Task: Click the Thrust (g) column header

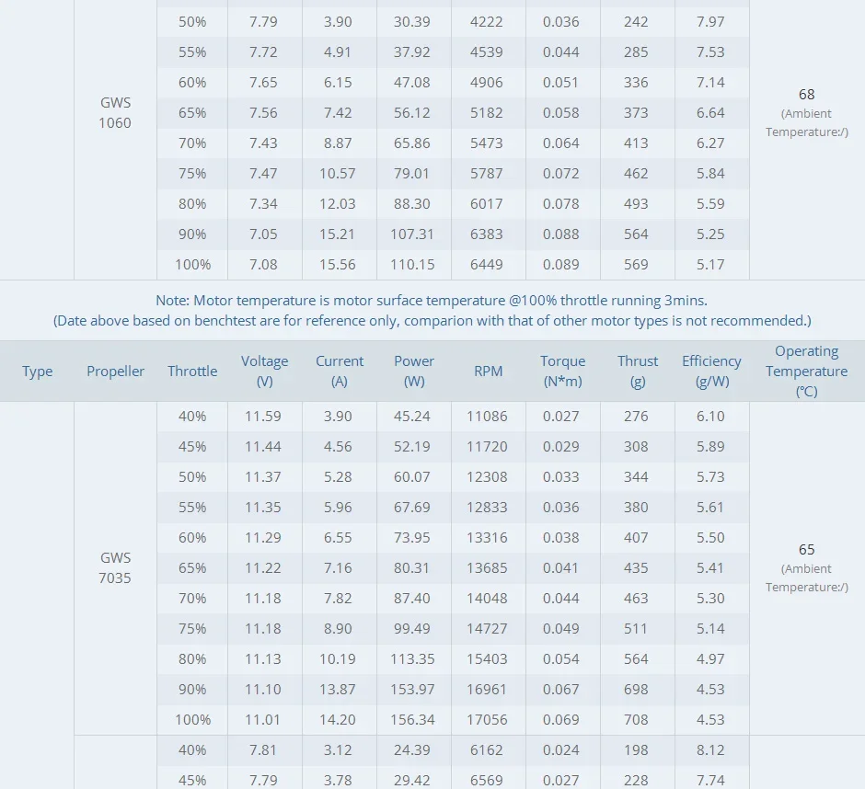Action: [637, 372]
